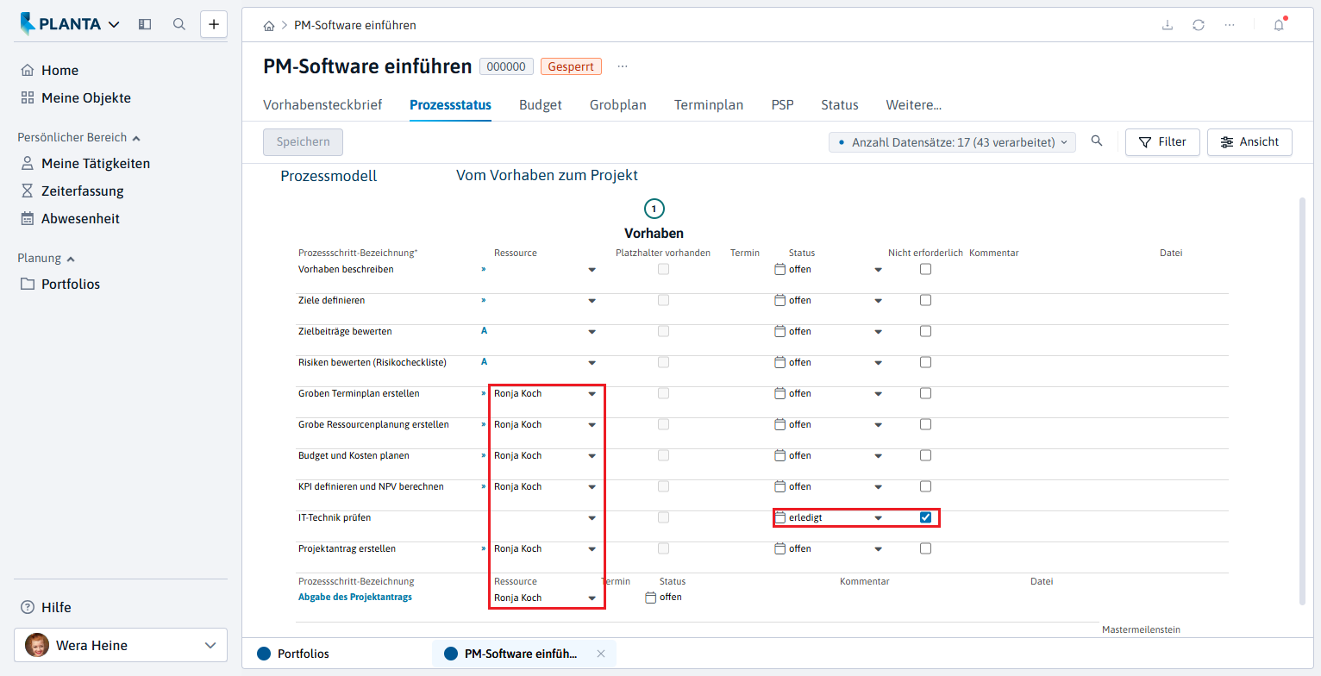1321x676 pixels.
Task: Open more options beside Gesperrt badge
Action: (623, 66)
